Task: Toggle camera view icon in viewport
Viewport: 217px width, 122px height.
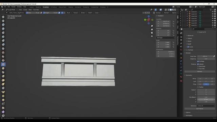Action: tap(152, 33)
